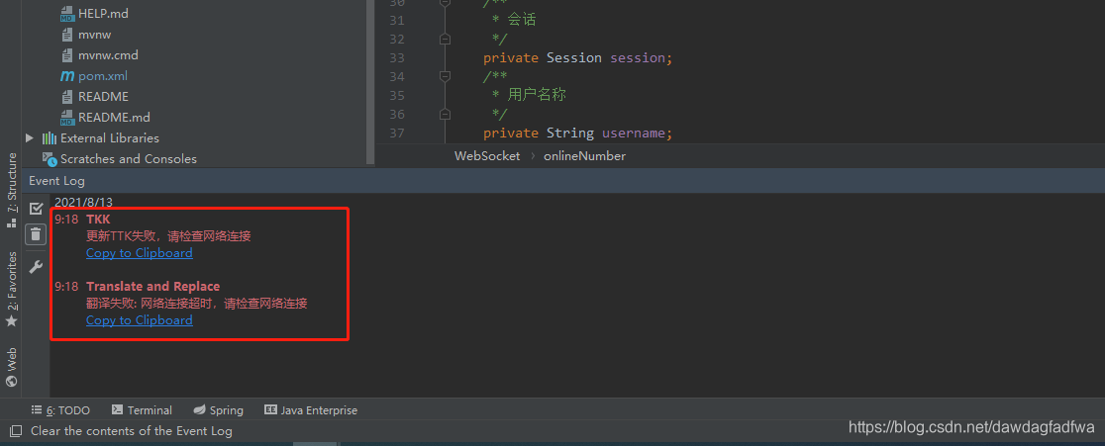Expand the External Libraries node arrow
The height and width of the screenshot is (446, 1105).
click(x=30, y=137)
